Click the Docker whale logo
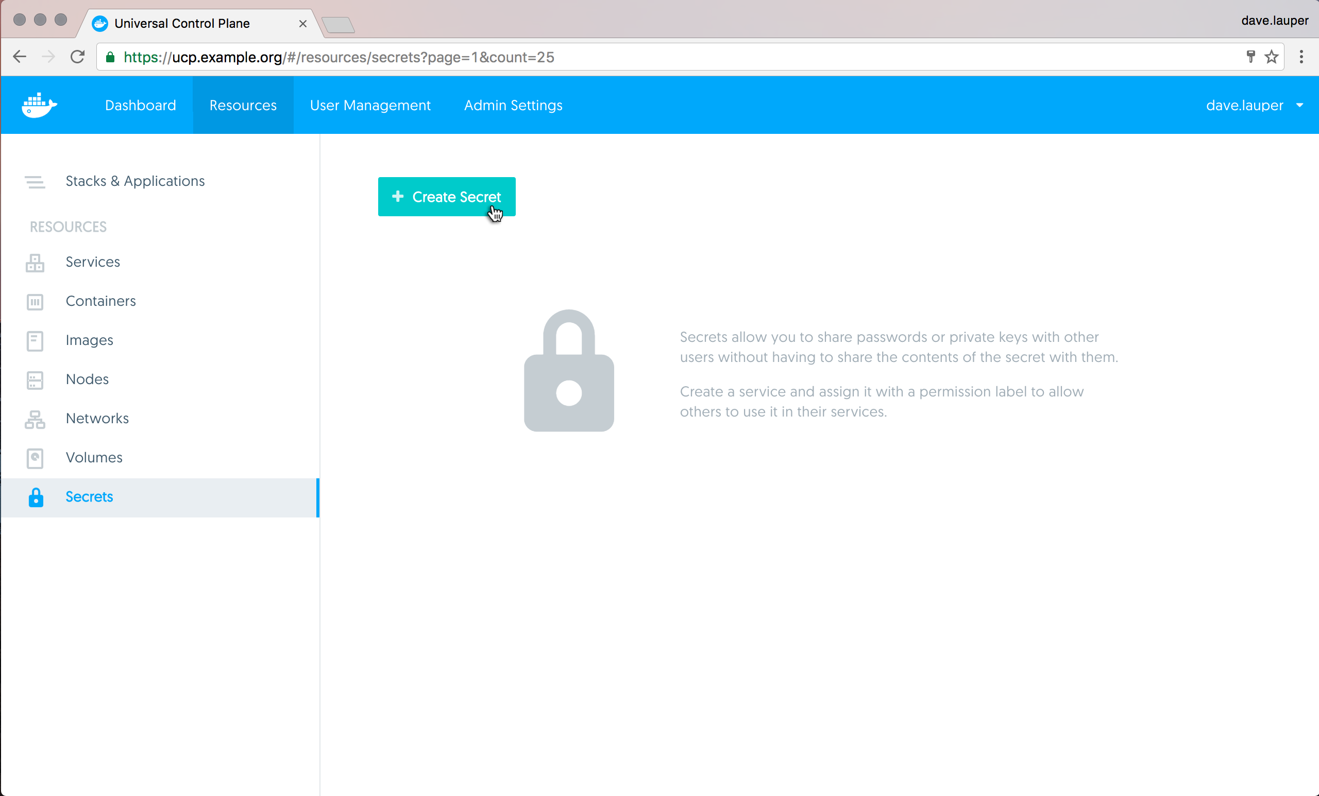The height and width of the screenshot is (796, 1319). pyautogui.click(x=39, y=105)
